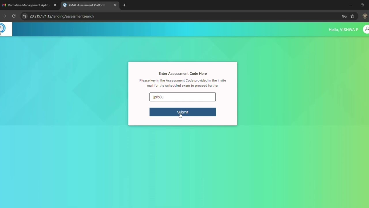
Task: Close the Karnataka Management Gmail tab
Action: click(55, 5)
